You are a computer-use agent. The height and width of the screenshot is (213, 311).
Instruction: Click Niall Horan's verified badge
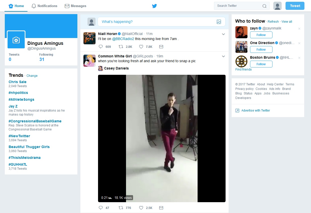click(119, 34)
